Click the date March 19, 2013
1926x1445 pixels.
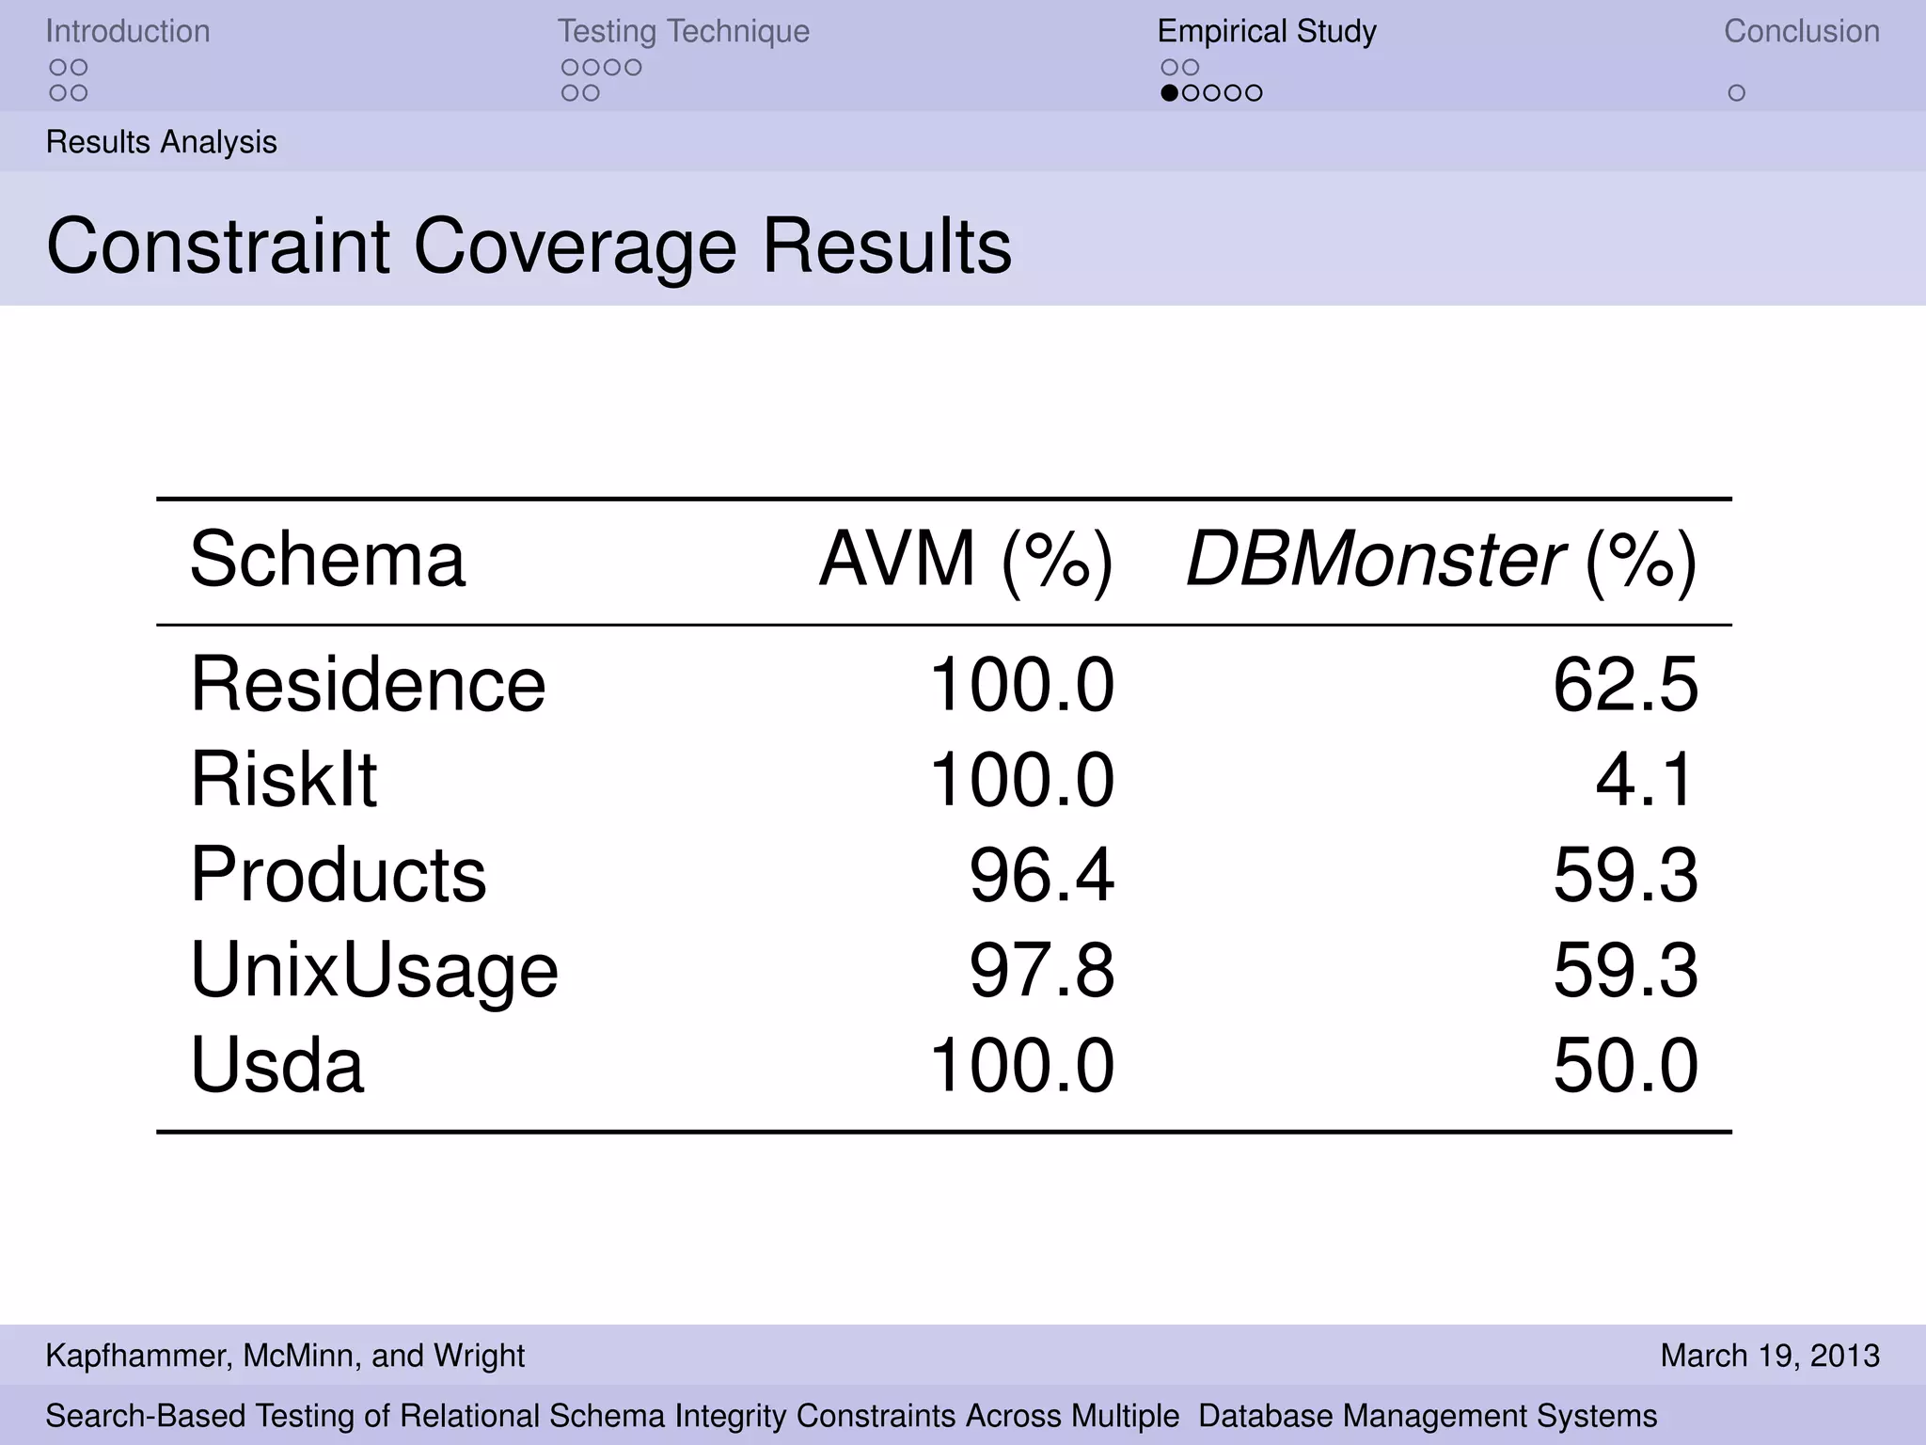coord(1770,1356)
